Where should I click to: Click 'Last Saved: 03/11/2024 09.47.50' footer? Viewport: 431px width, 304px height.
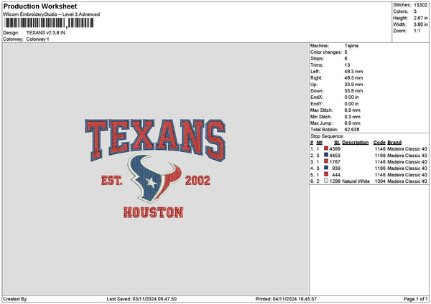pos(142,299)
